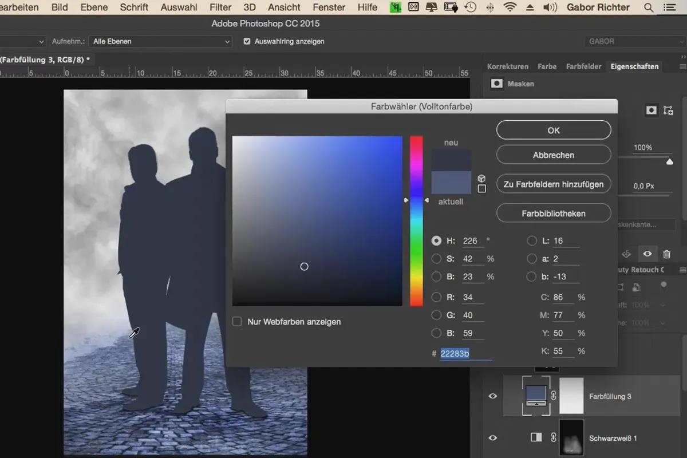This screenshot has width=687, height=458.
Task: Select the G green radio button
Action: [437, 315]
